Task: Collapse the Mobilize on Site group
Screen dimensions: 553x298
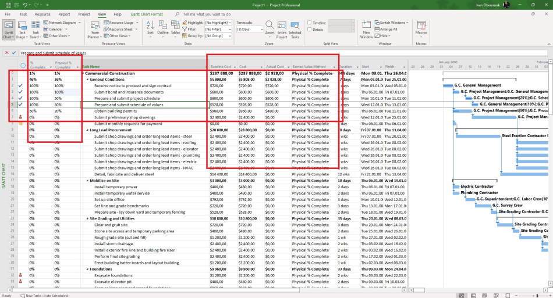Action: [87, 181]
